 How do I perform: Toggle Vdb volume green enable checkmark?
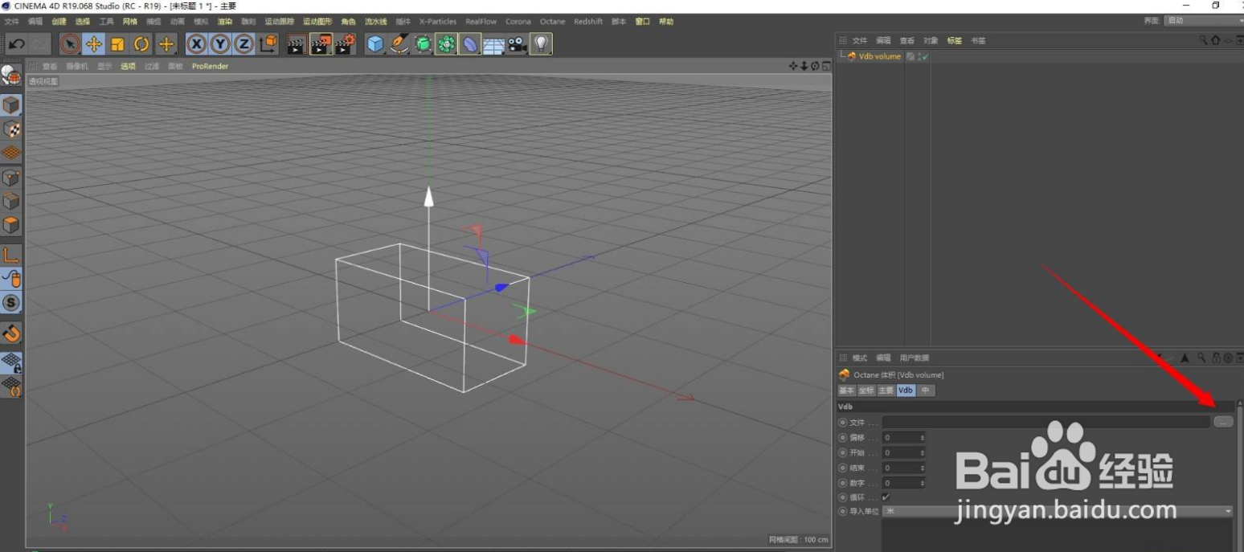point(925,57)
